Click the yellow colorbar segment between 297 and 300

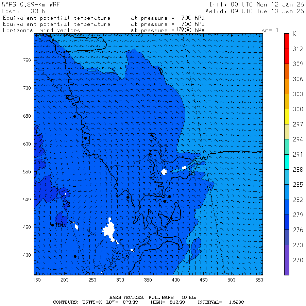(x=287, y=117)
